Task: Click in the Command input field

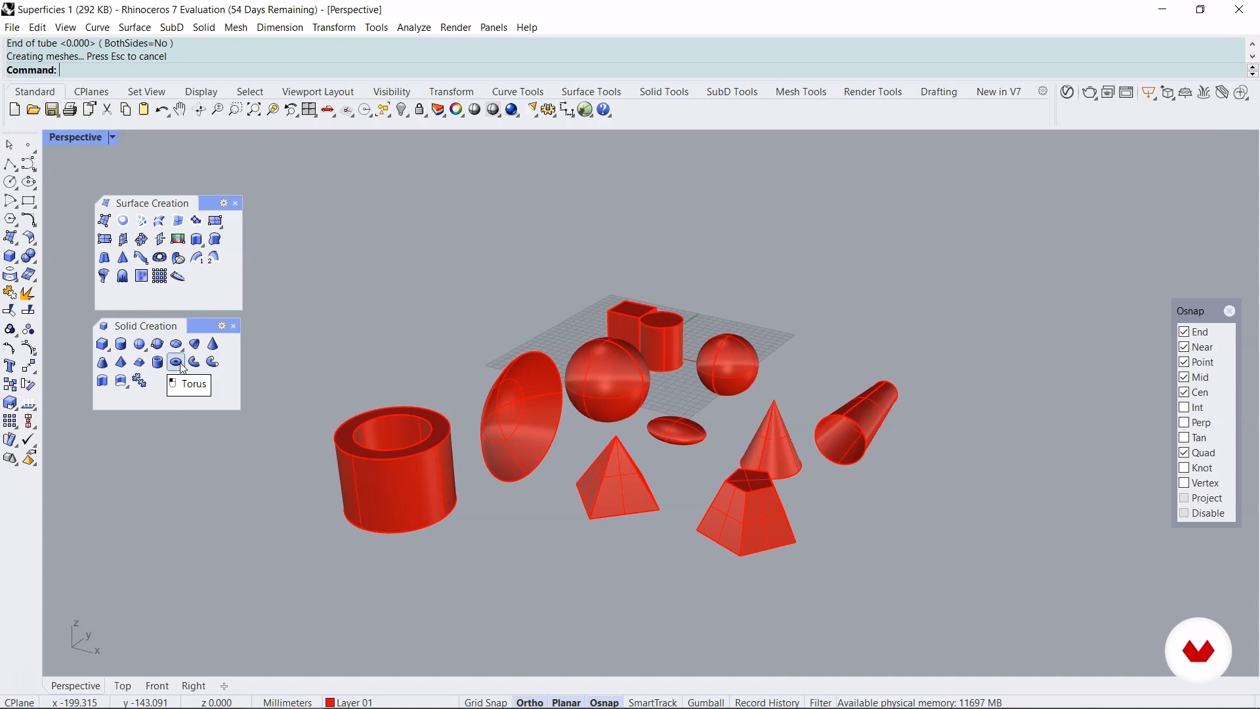Action: click(650, 70)
